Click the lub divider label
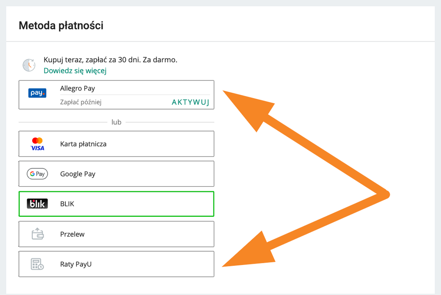This screenshot has height=295, width=441. click(x=116, y=122)
